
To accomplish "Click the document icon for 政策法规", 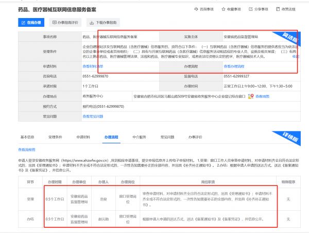I will [278, 9].
